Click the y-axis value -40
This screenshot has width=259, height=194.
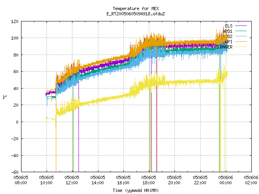click(15, 156)
